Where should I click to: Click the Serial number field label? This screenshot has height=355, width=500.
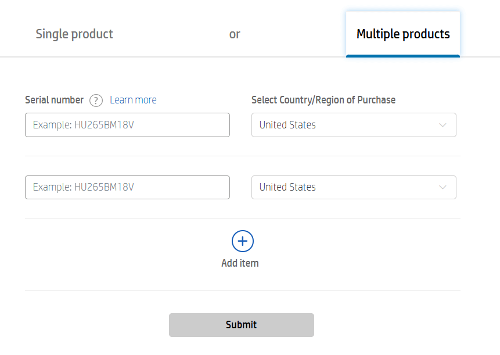55,100
